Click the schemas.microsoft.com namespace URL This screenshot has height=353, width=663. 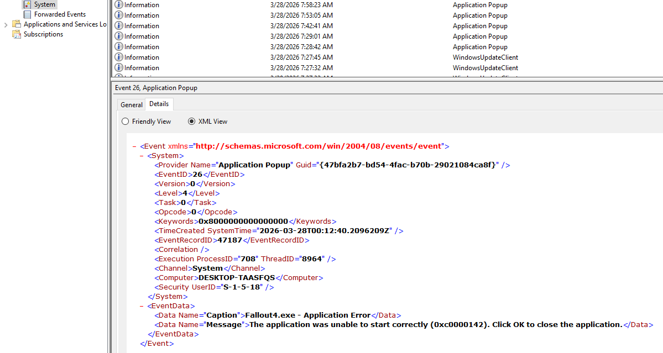point(319,146)
